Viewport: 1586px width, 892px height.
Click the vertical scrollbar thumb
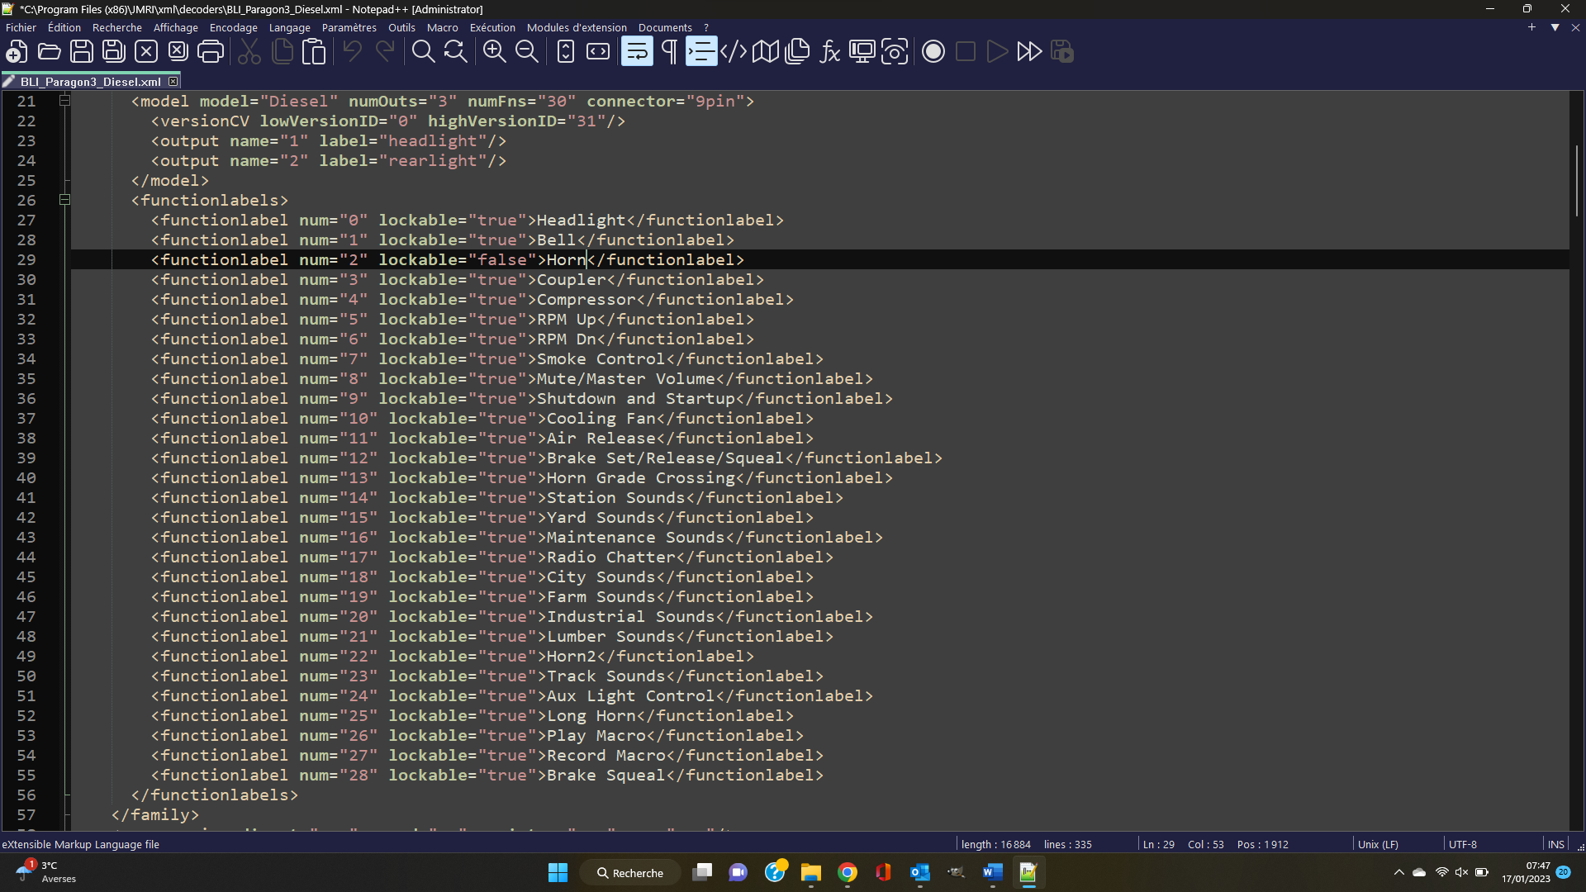click(x=1577, y=180)
